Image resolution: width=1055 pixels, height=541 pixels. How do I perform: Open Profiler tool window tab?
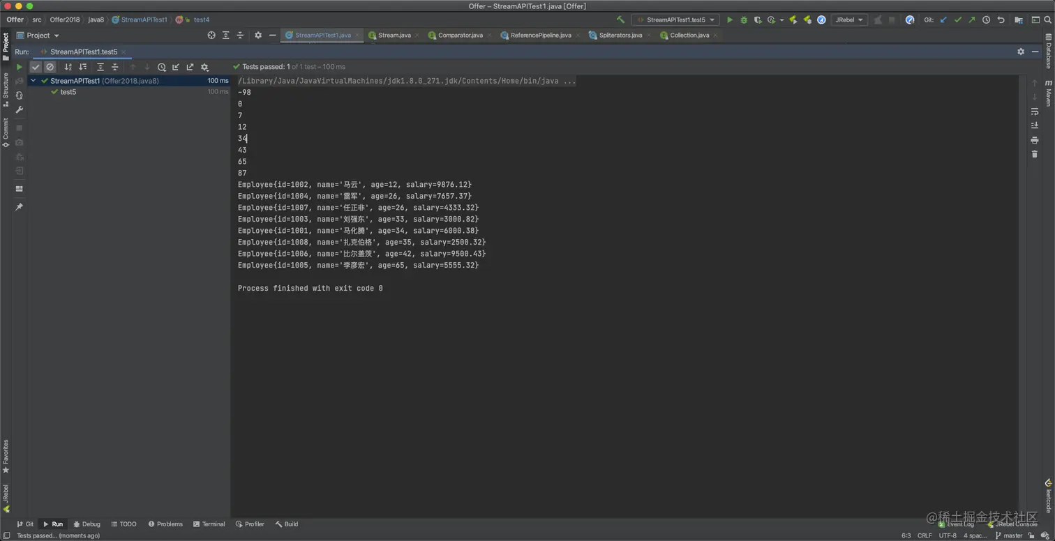coord(250,524)
